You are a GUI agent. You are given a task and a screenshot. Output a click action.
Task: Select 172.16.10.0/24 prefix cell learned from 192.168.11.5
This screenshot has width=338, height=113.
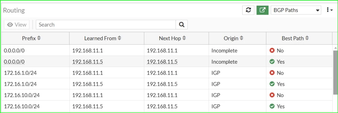click(22, 106)
